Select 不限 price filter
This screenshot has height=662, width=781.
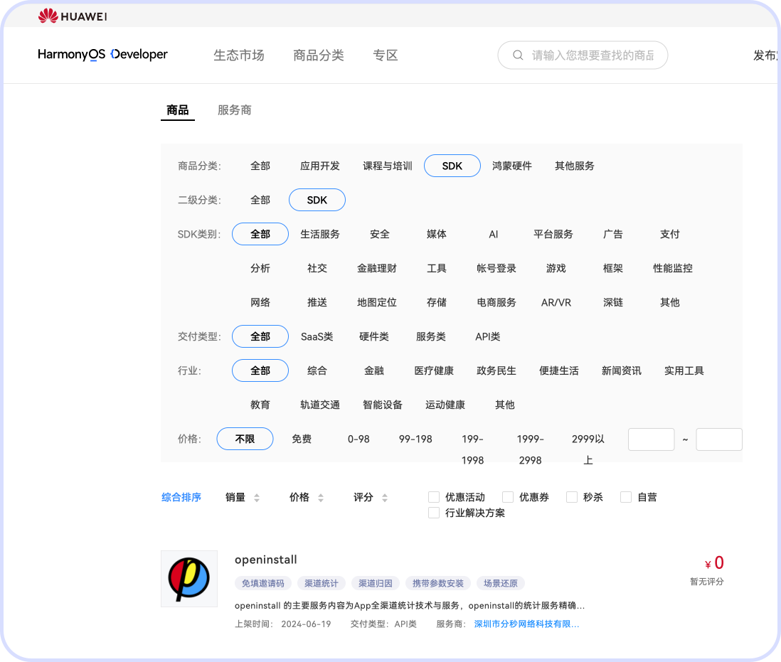click(x=245, y=439)
